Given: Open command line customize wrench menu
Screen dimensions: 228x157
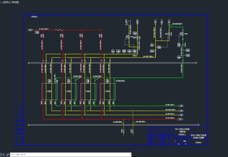Looking at the screenshot, I should click(7, 155).
